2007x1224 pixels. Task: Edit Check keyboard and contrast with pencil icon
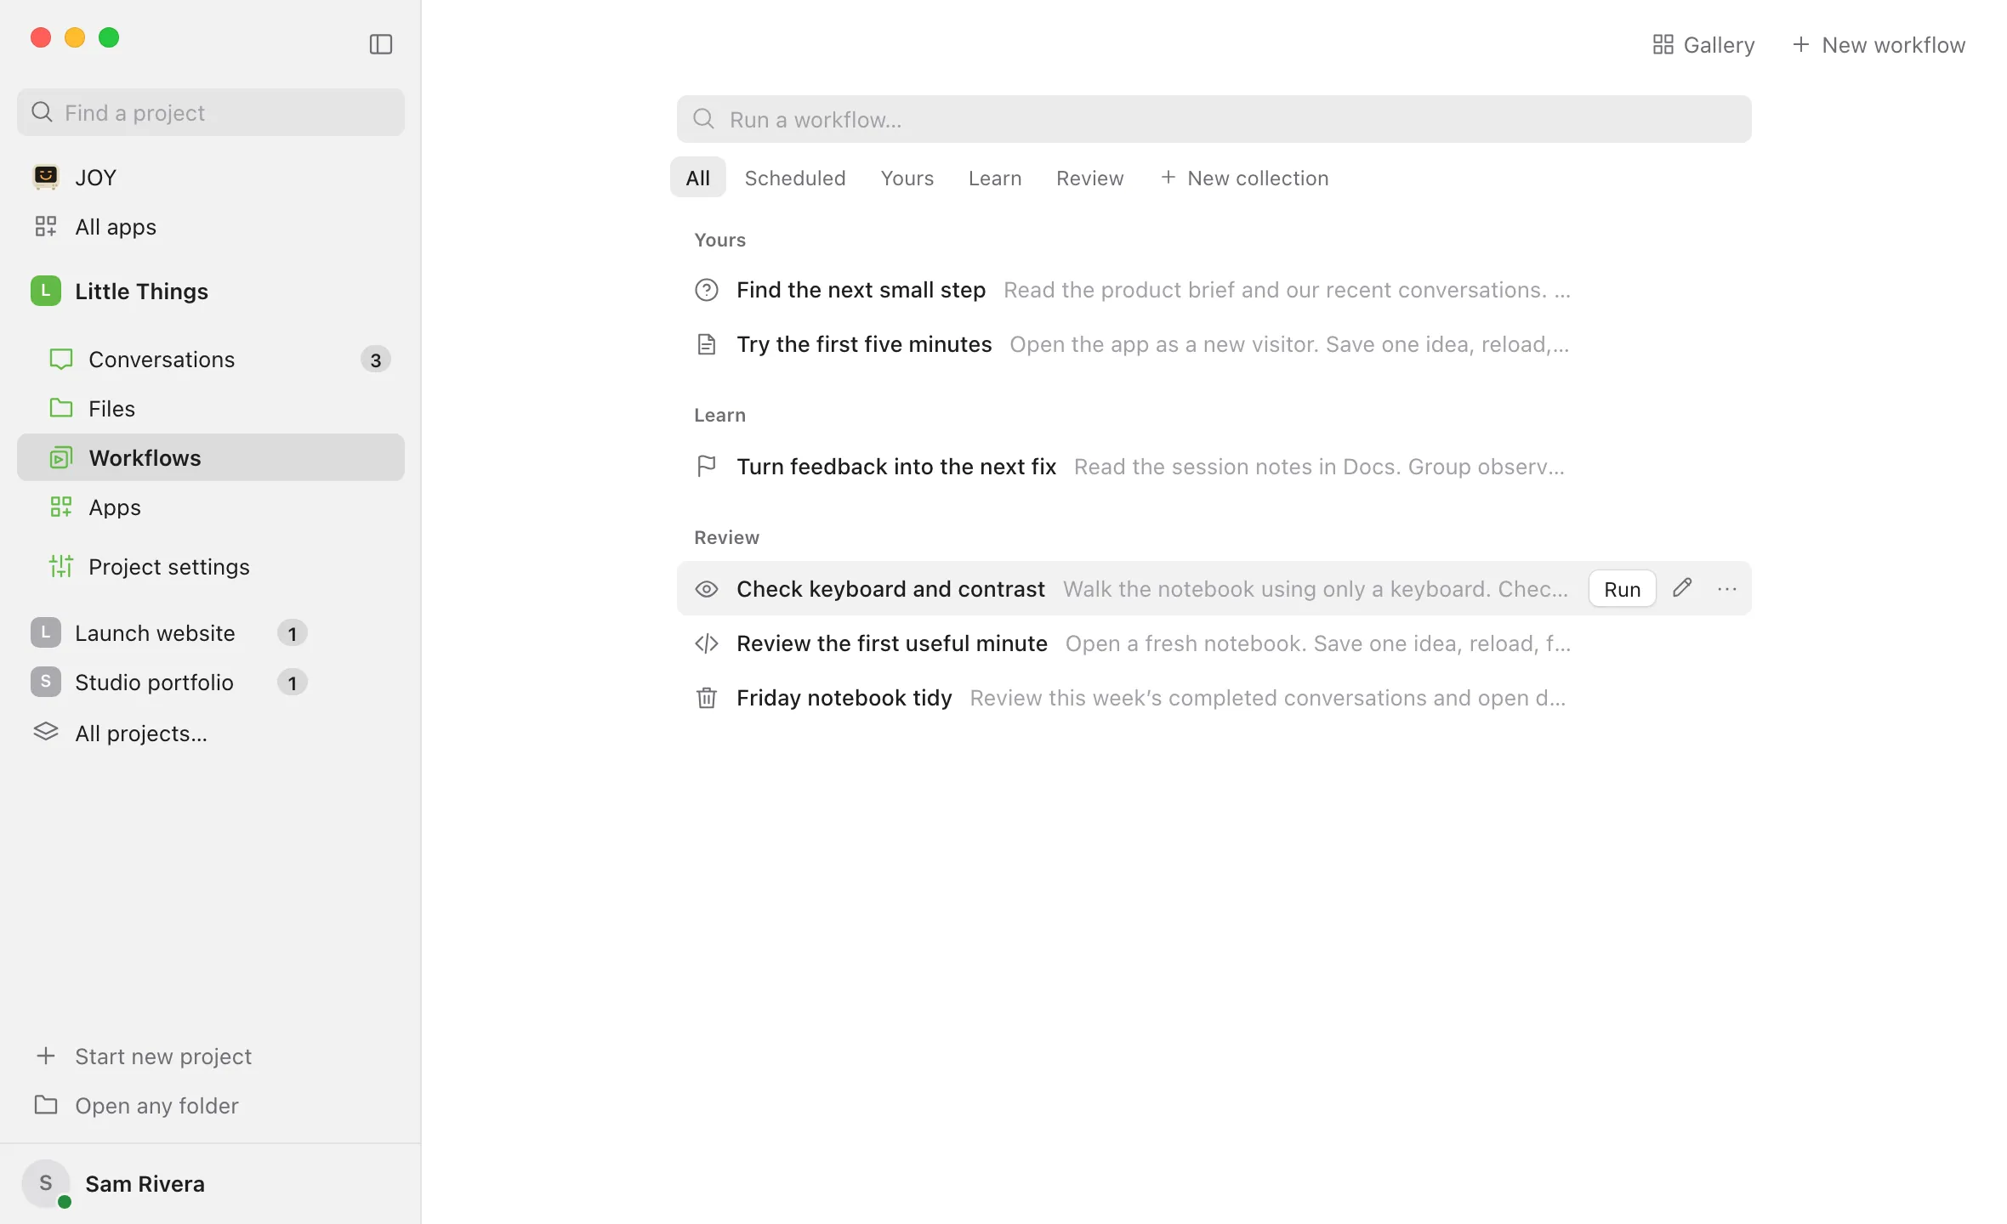[1681, 588]
